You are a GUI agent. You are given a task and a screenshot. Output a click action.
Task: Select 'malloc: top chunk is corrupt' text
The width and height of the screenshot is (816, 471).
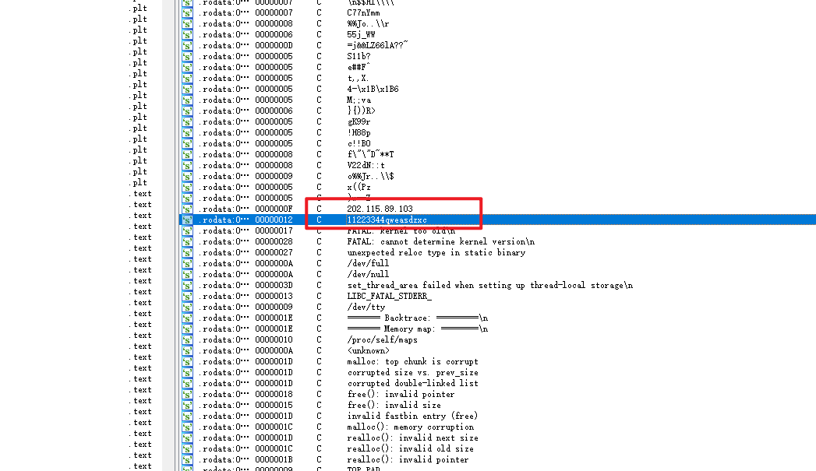point(413,362)
